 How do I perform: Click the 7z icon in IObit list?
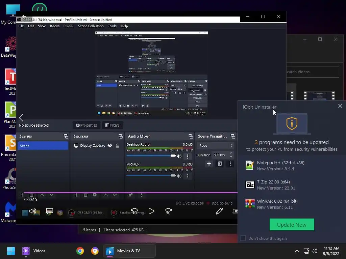[x=250, y=184]
